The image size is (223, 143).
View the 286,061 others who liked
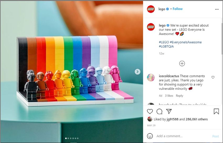click(197, 119)
